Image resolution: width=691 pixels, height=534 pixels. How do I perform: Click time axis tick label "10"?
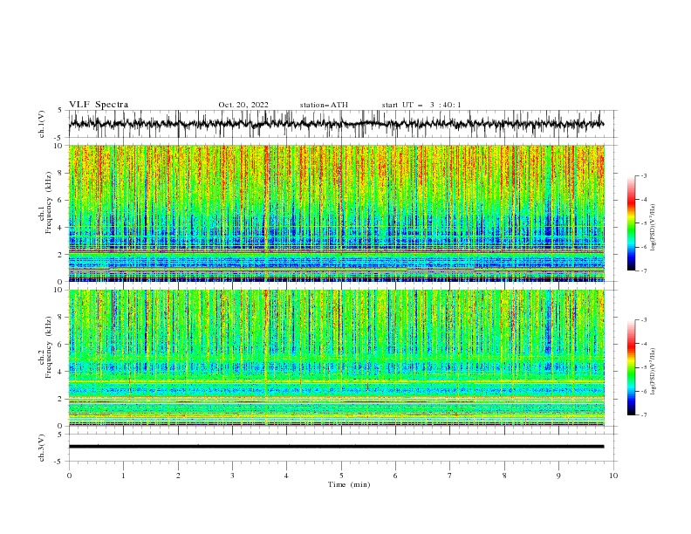point(613,476)
